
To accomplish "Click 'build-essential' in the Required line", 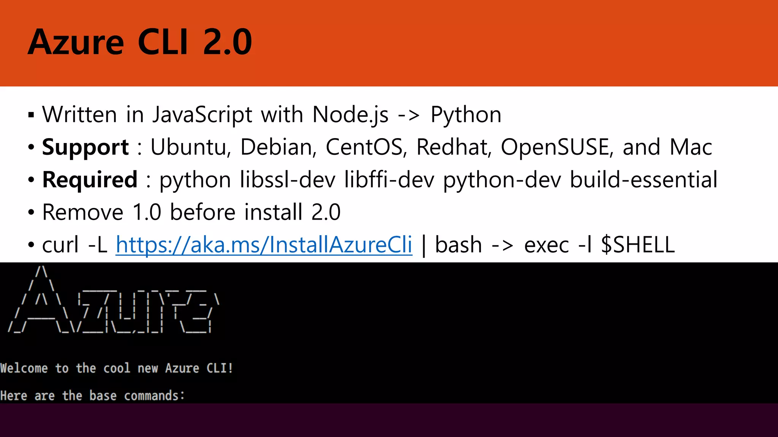I will [644, 180].
